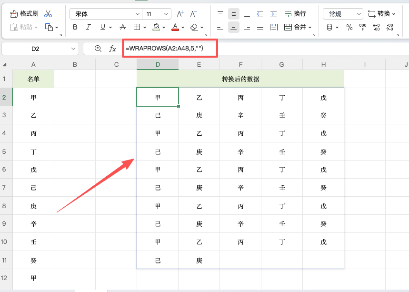Click the Merge cells (合并) button

click(x=295, y=27)
